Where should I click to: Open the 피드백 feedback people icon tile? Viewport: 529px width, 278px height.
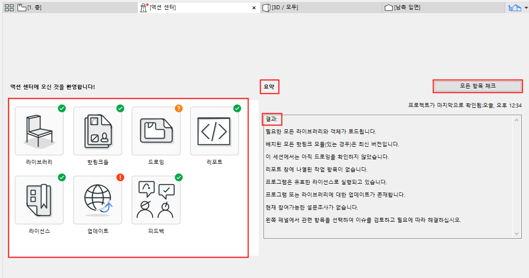click(156, 200)
